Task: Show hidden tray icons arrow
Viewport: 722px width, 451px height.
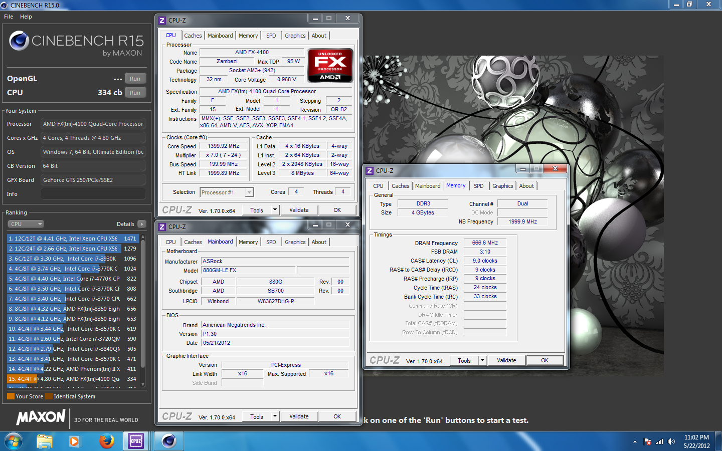Action: click(635, 441)
